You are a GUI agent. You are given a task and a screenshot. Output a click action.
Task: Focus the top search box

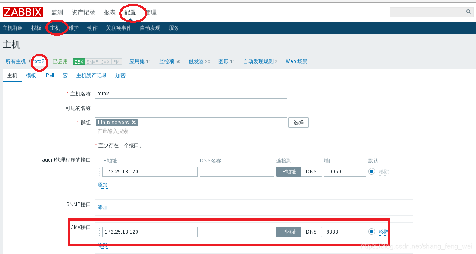click(x=428, y=12)
